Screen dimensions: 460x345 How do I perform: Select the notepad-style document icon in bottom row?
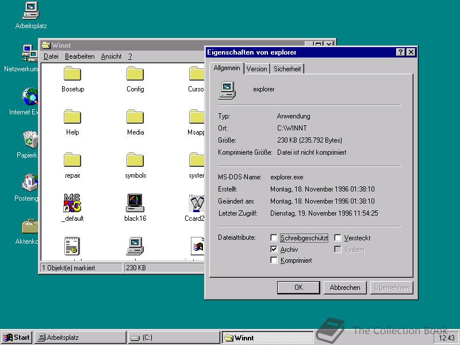point(72,246)
